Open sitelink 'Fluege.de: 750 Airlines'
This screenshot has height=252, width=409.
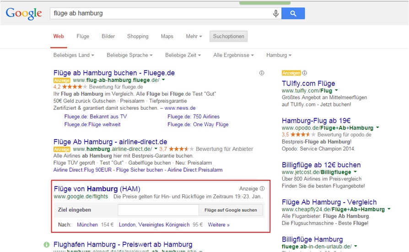(x=194, y=117)
